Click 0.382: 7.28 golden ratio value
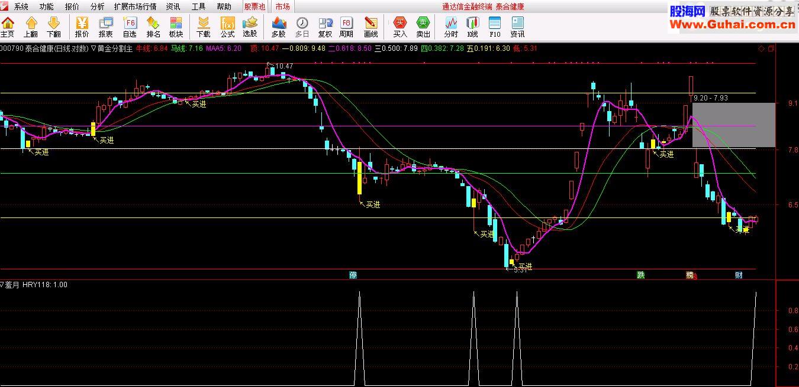799x387 pixels. click(442, 48)
